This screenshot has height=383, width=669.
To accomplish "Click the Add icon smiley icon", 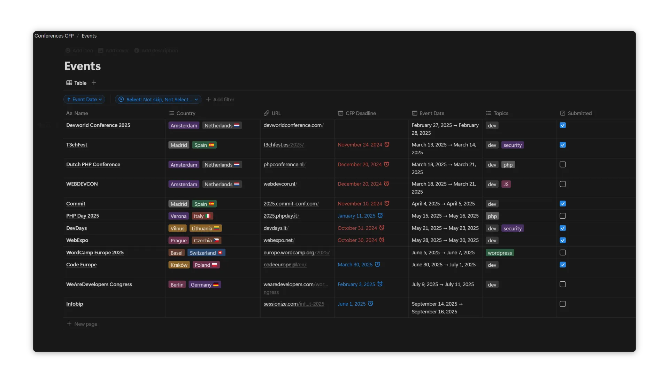I will [68, 51].
